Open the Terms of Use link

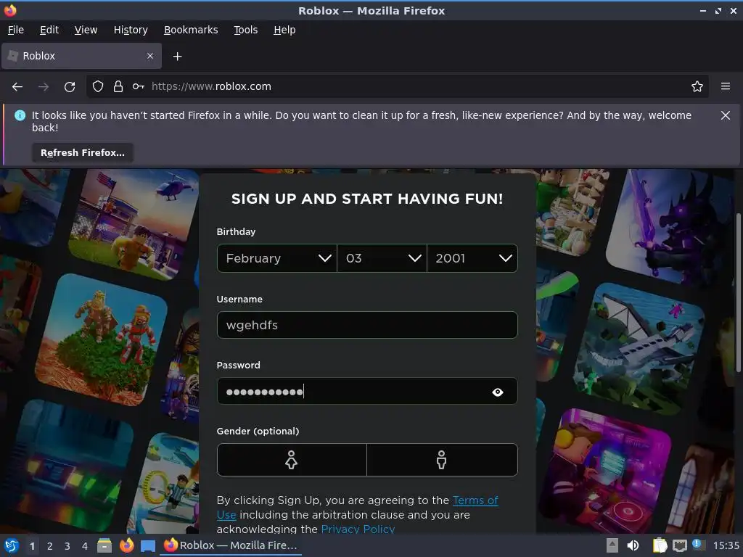475,500
